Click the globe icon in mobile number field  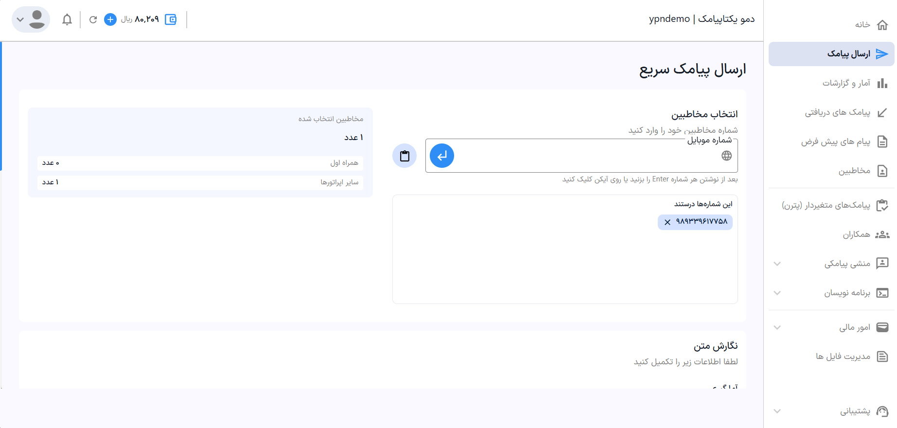[x=726, y=156]
